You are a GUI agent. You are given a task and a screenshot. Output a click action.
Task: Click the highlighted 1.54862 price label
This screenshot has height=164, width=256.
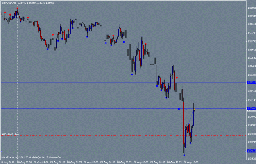[x=251, y=151]
